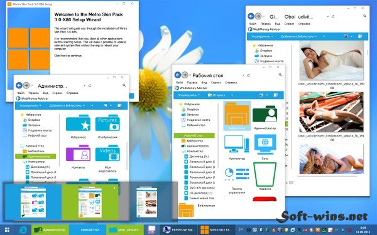Viewport: 377px width, 235px height.
Task: Open address bar dropdown in Рабочий стол window
Action: point(243,75)
